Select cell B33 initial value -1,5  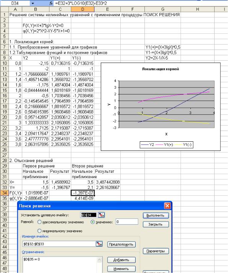(36, 187)
